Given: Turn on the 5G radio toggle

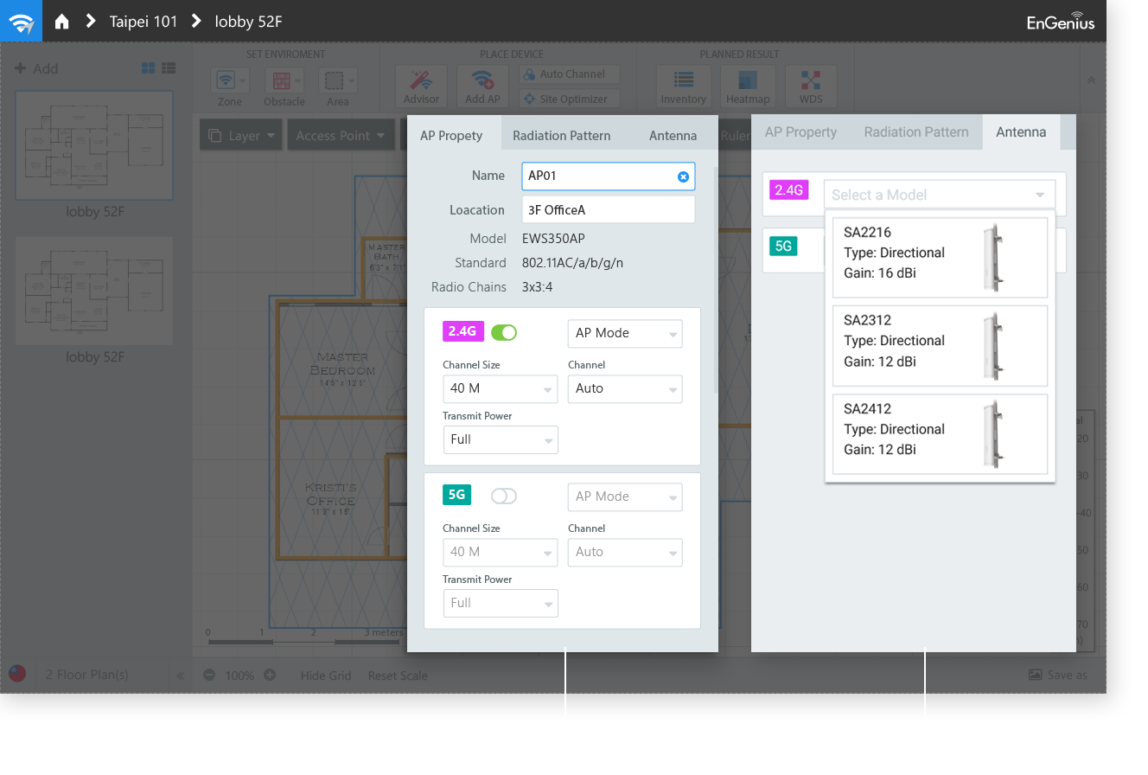Looking at the screenshot, I should pos(504,496).
